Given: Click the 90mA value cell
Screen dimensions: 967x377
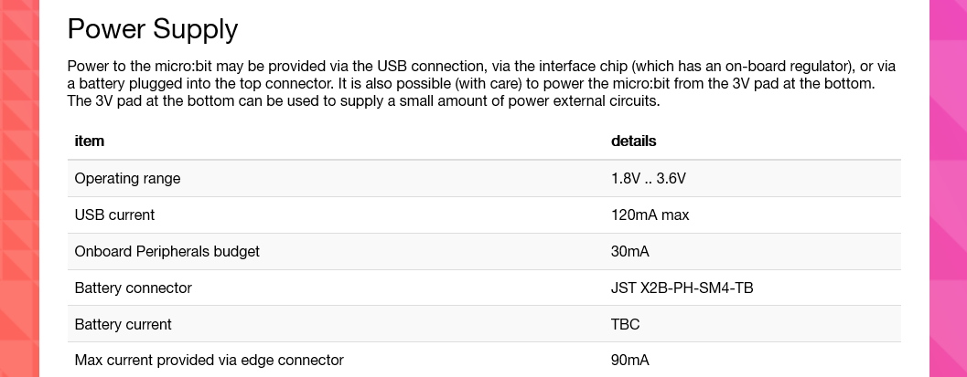Looking at the screenshot, I should pos(630,361).
